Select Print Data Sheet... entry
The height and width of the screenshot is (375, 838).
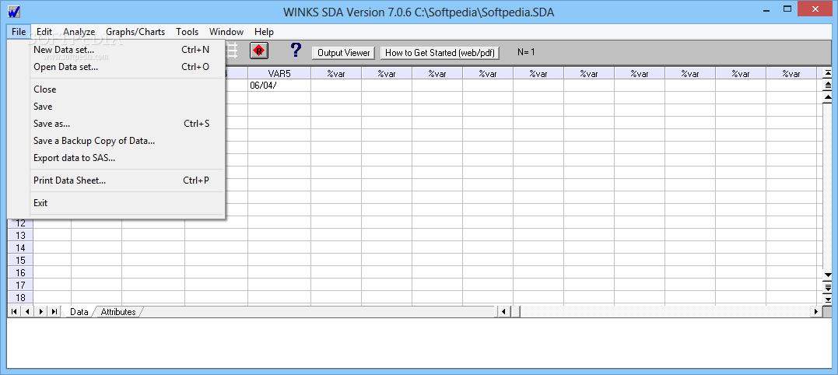(x=121, y=180)
